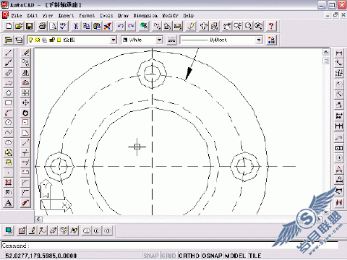Select the Line draw tool

[9, 53]
